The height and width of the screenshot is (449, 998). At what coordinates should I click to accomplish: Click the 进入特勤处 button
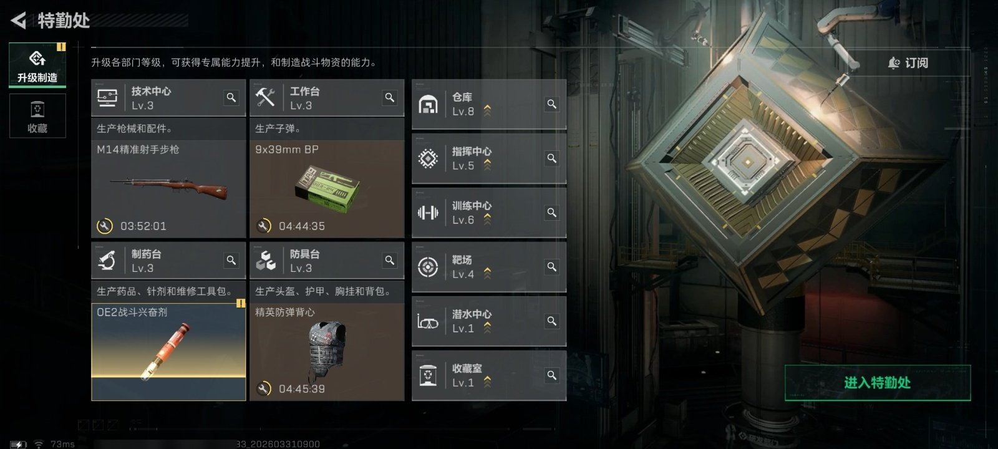(878, 383)
